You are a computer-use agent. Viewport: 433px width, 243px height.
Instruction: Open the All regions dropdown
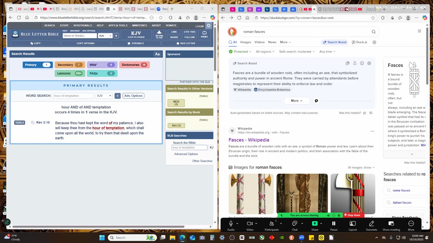(x=265, y=52)
